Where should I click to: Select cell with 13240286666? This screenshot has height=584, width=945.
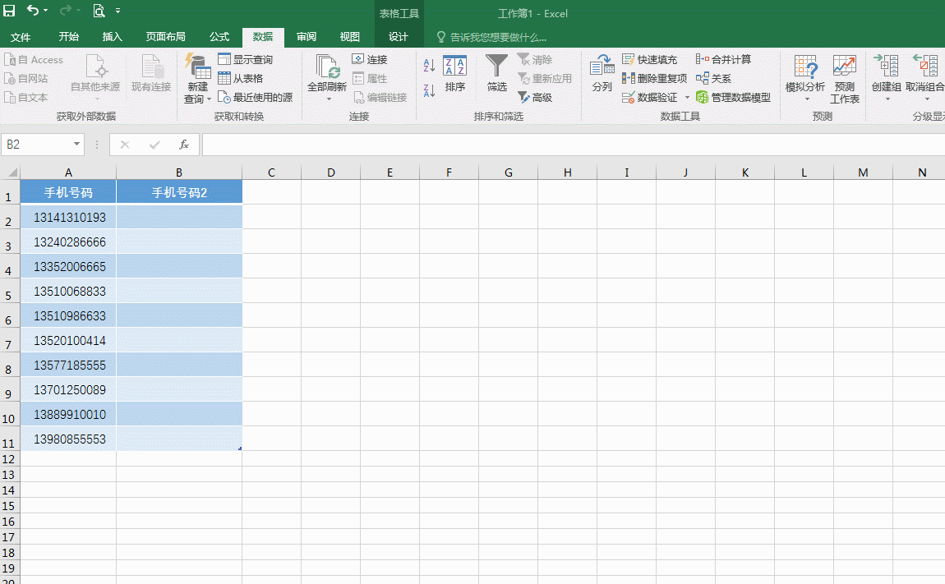click(68, 241)
